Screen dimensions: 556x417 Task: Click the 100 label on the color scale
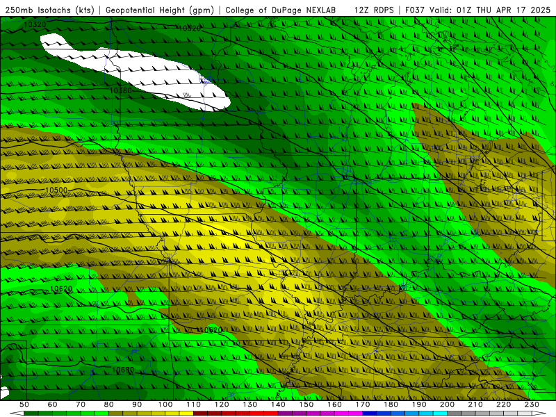coord(165,404)
